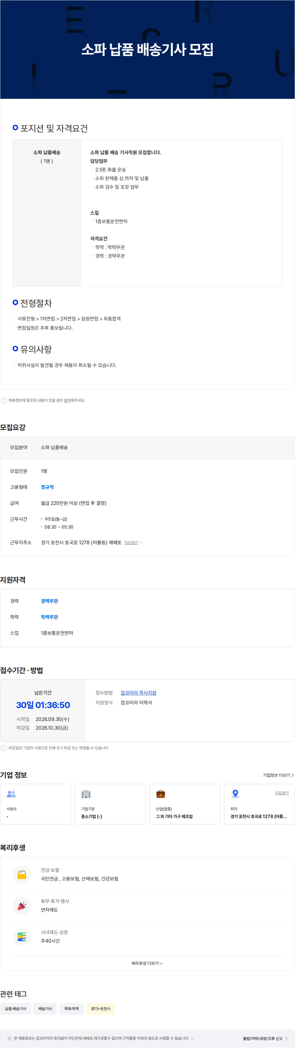Click 월급 220만원 이상 salary text
295x1048 pixels.
click(x=73, y=503)
